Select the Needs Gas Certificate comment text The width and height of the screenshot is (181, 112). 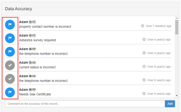point(35,94)
